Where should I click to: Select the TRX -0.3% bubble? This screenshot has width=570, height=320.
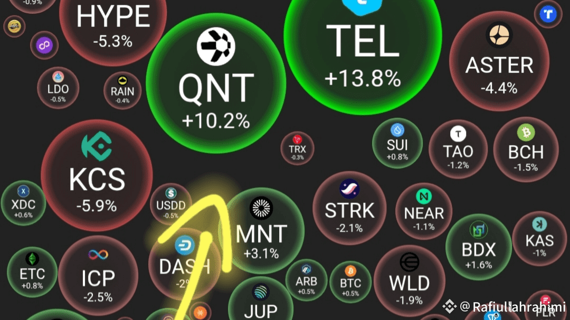coord(297,148)
